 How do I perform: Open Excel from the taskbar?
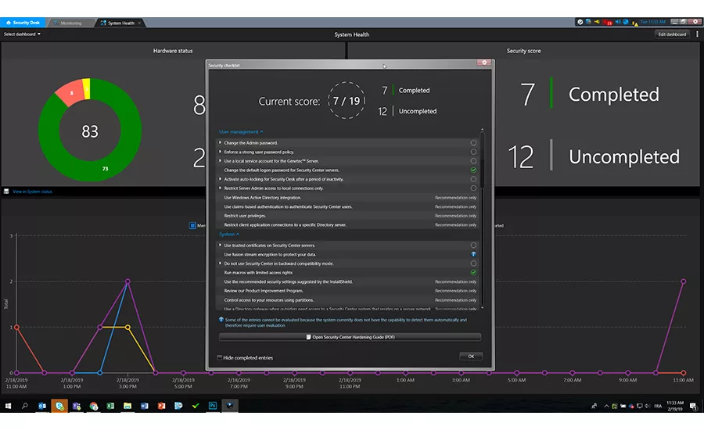pyautogui.click(x=110, y=406)
